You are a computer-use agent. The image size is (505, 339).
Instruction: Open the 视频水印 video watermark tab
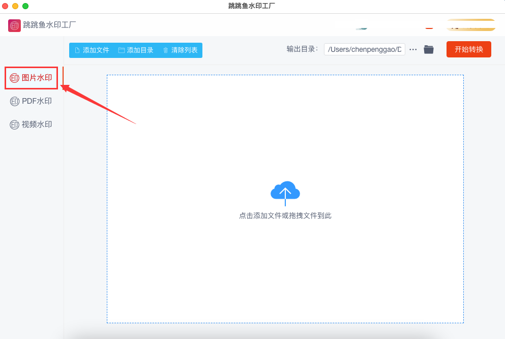point(31,125)
